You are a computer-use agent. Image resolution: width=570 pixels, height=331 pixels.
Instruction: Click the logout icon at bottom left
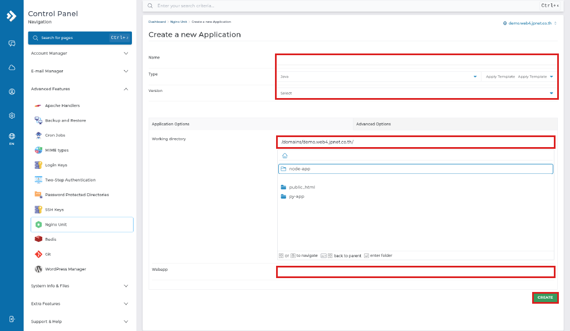12,319
